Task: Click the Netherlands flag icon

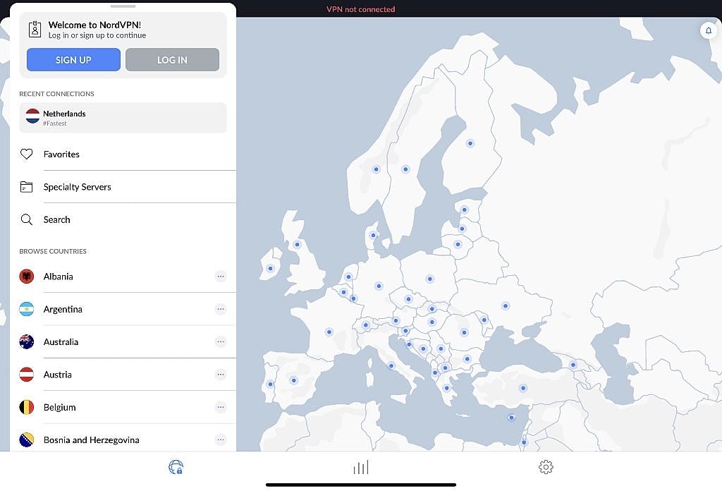Action: [32, 116]
